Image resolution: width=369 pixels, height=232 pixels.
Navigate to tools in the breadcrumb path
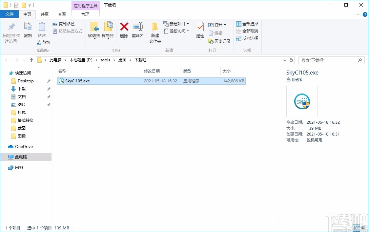click(x=105, y=60)
